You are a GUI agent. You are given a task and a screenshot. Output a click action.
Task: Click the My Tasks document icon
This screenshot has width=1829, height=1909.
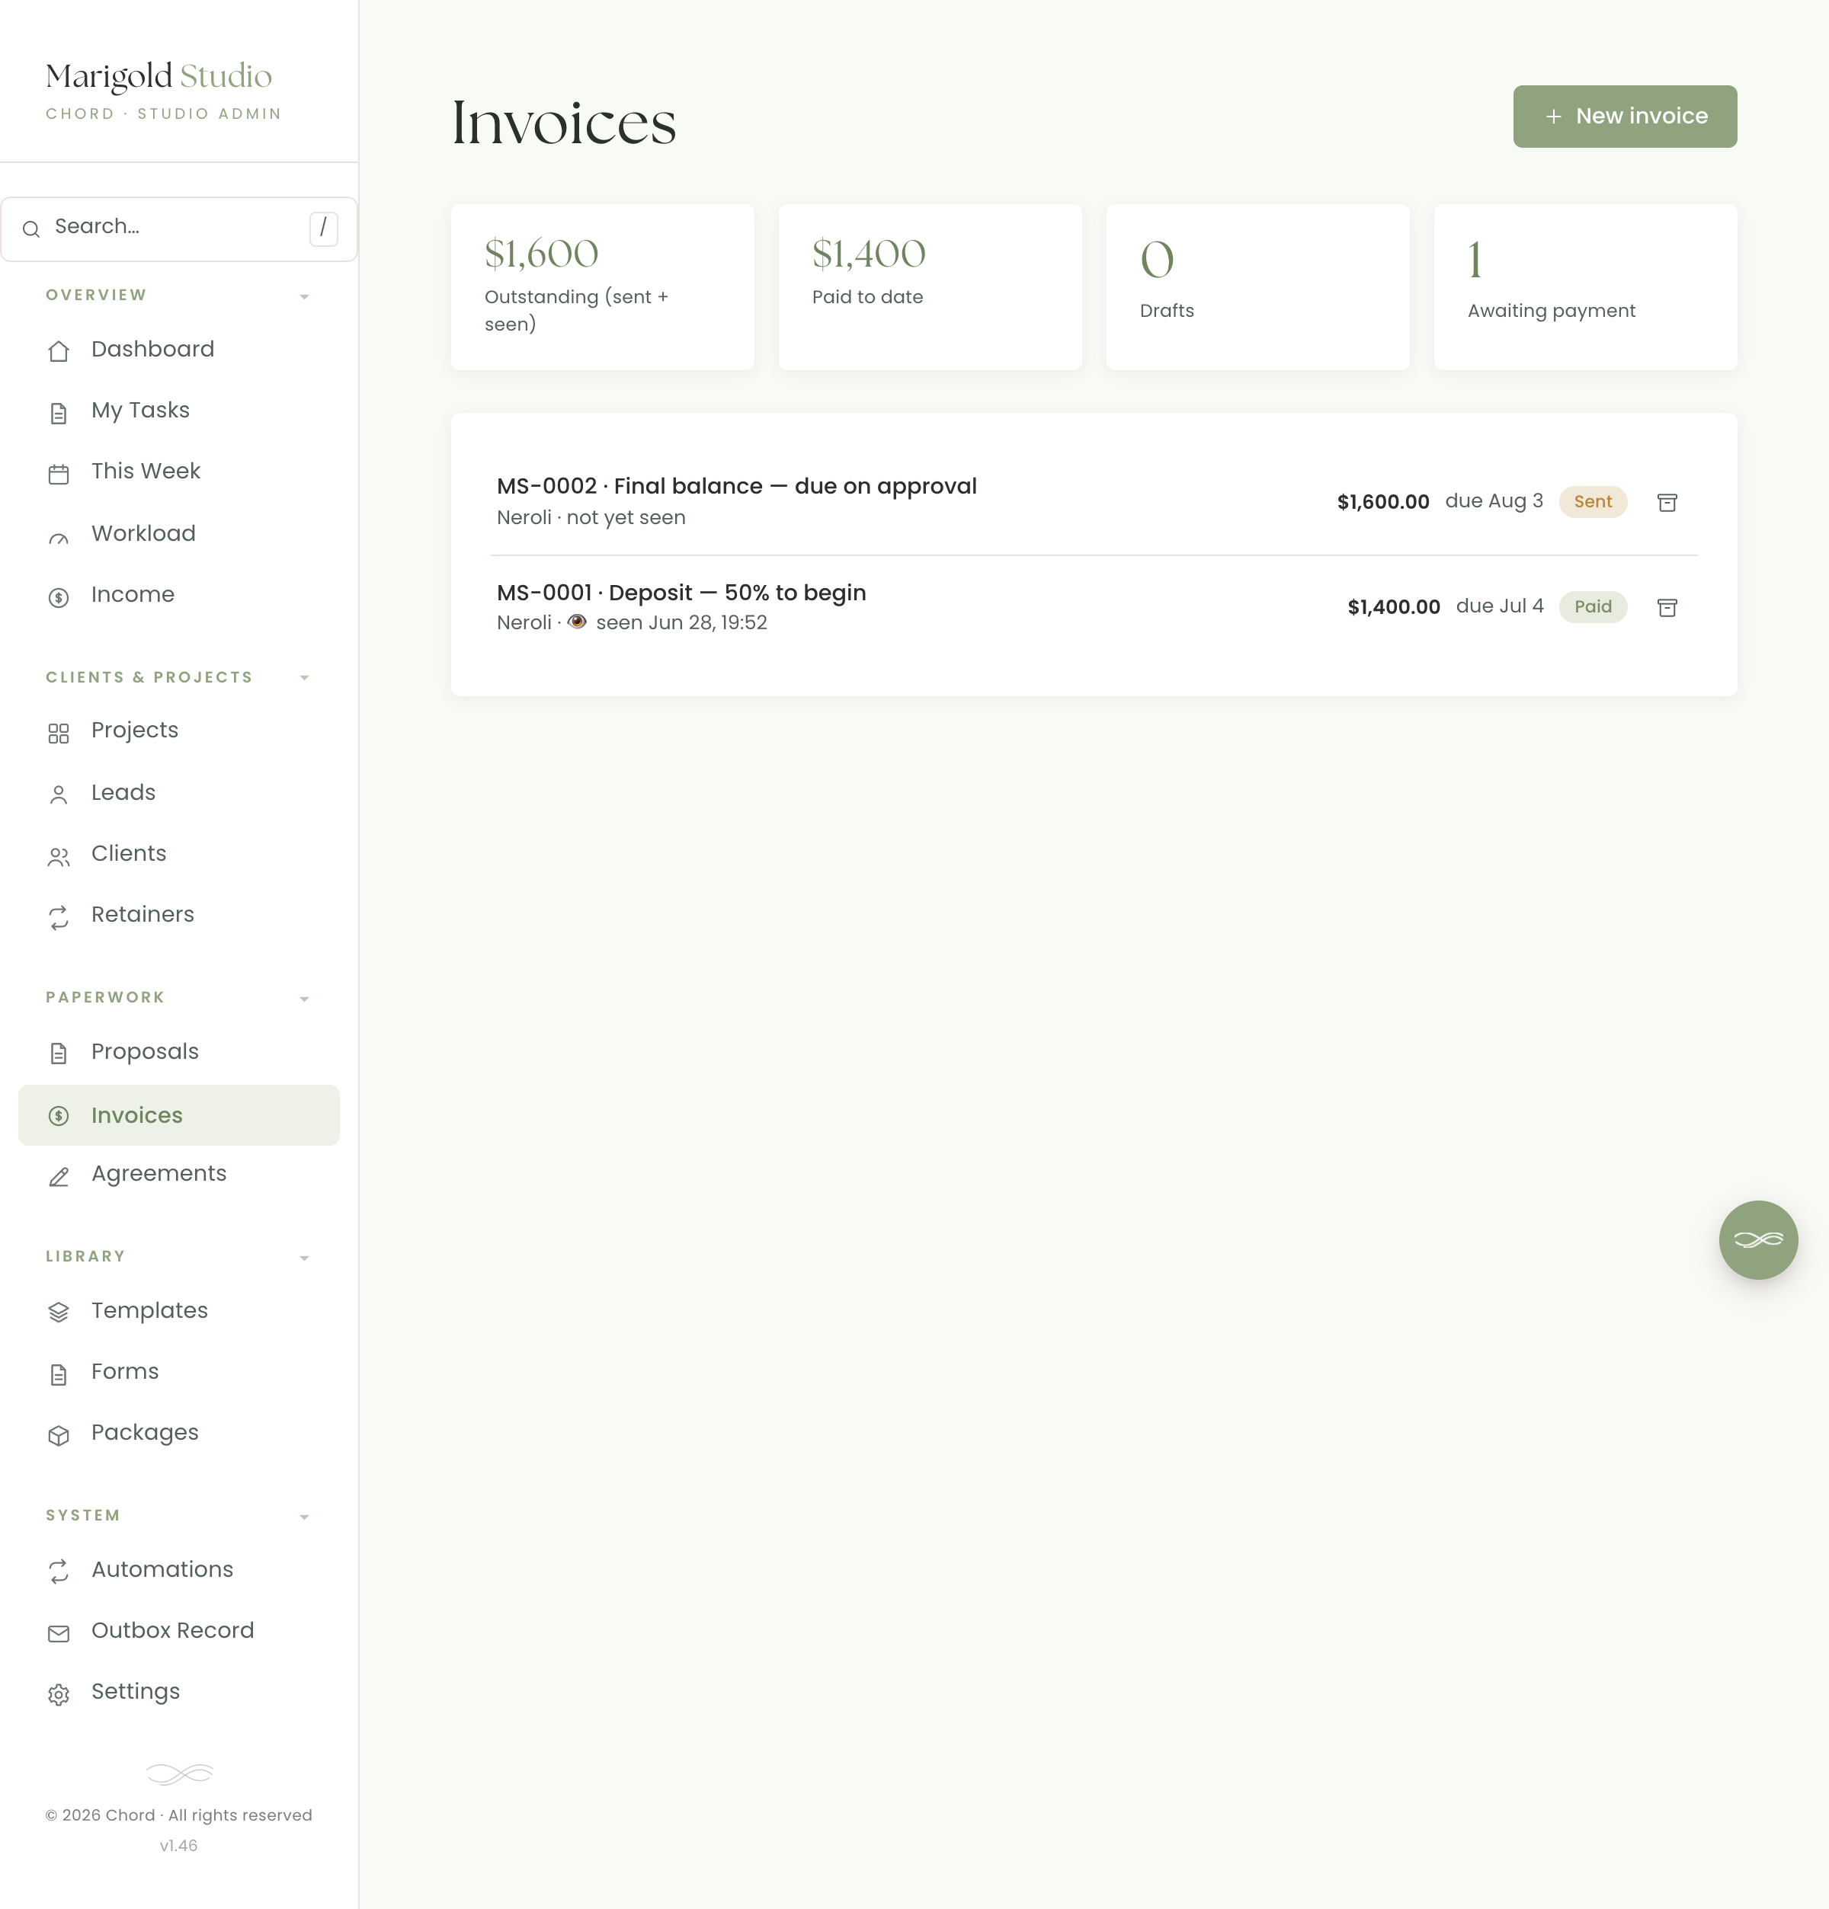[x=59, y=413]
